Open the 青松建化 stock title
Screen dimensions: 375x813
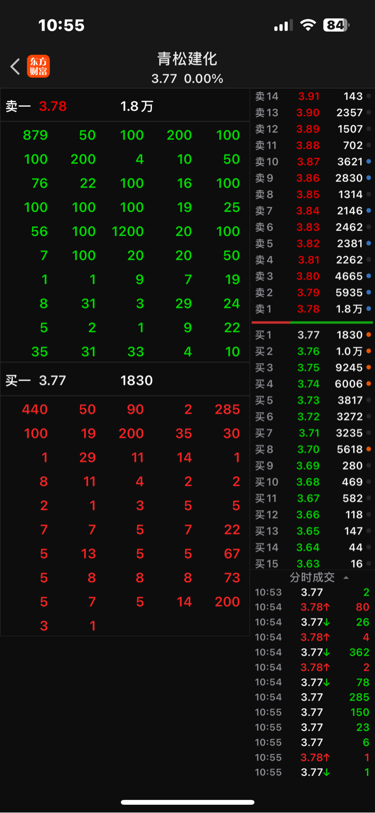(x=187, y=59)
